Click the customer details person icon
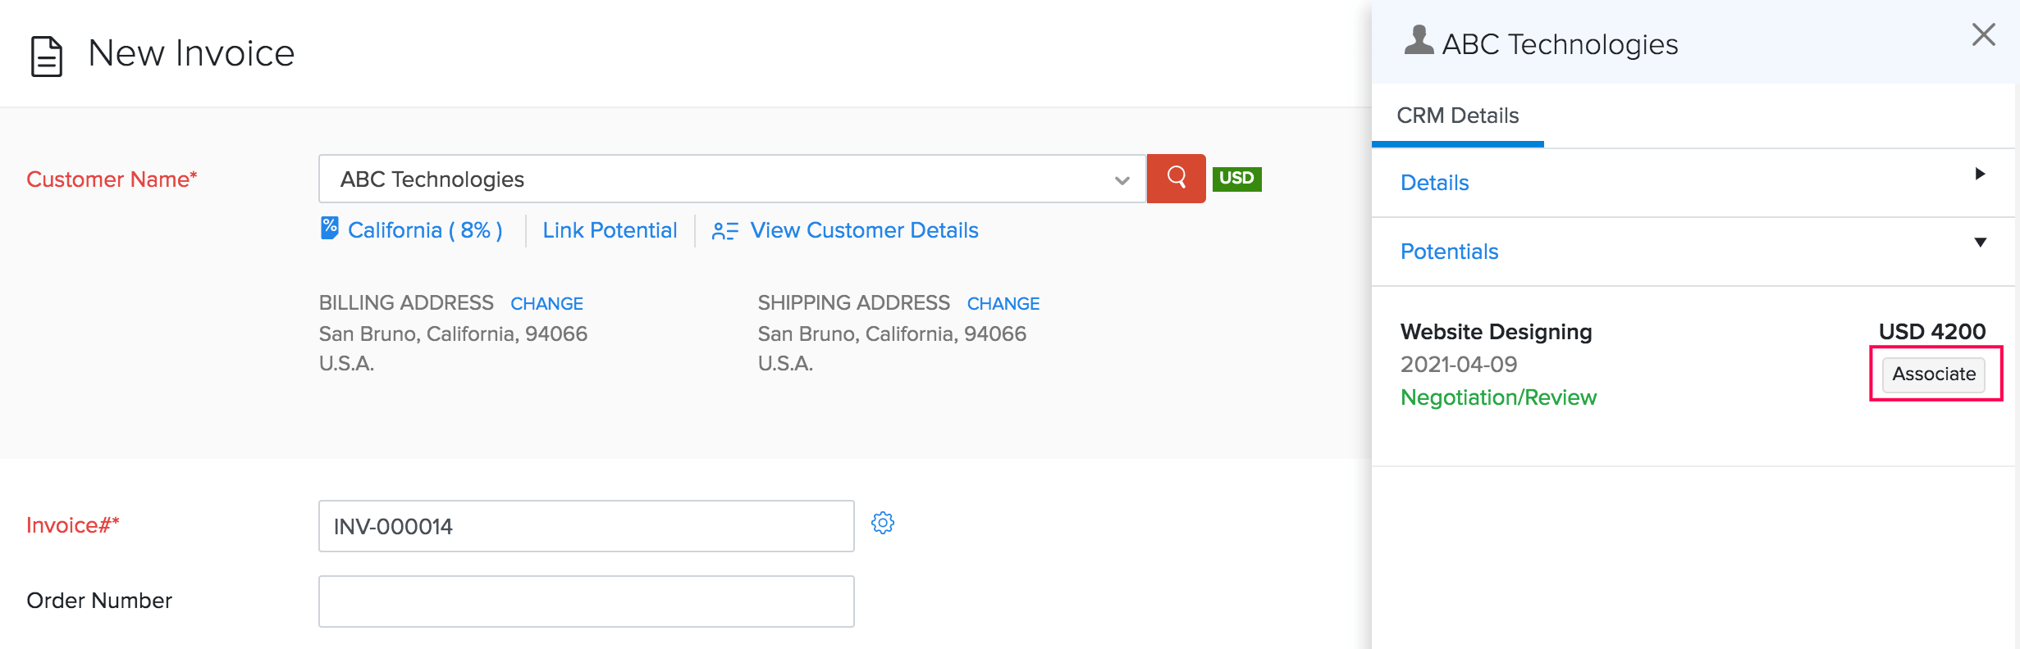 (x=724, y=231)
